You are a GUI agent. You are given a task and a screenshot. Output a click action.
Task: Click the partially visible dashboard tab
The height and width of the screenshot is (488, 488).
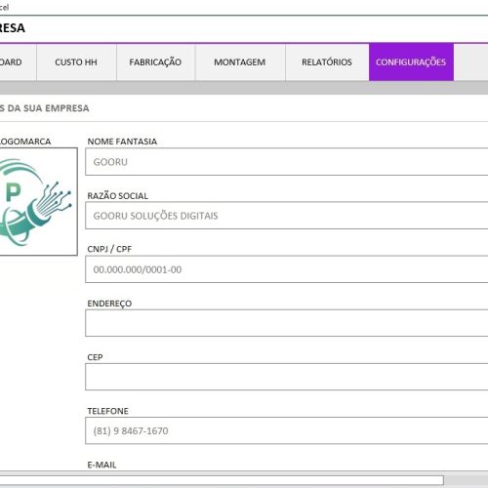tap(18, 61)
